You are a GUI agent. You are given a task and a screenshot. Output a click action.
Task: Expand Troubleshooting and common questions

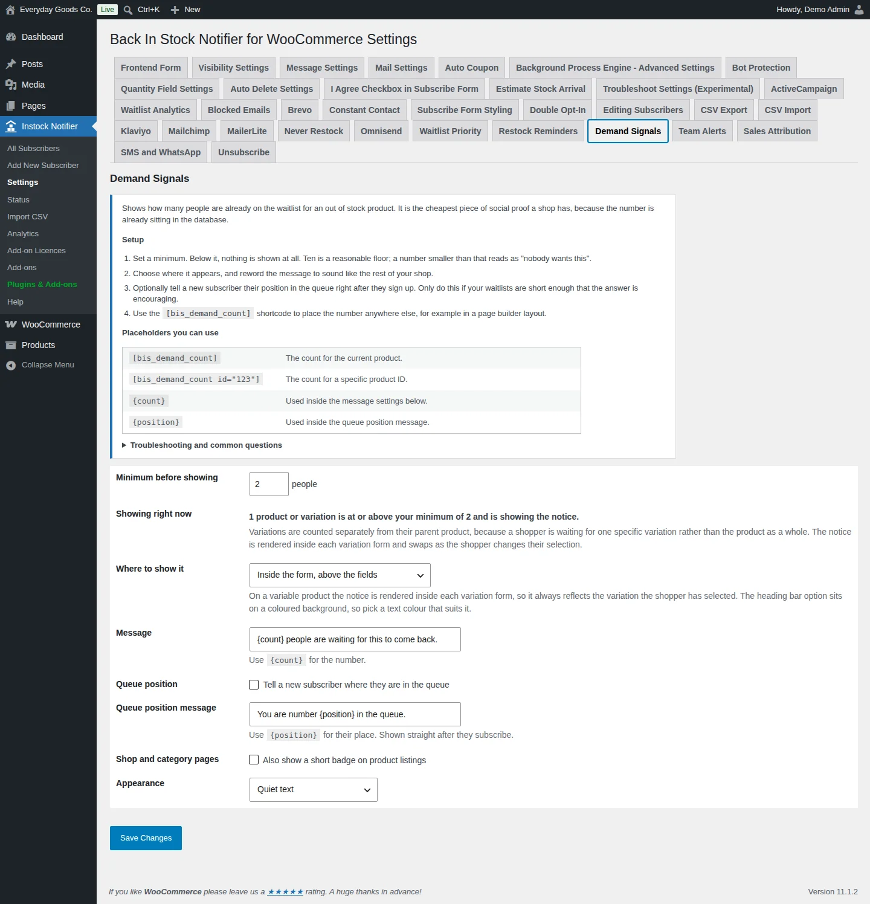pyautogui.click(x=202, y=445)
